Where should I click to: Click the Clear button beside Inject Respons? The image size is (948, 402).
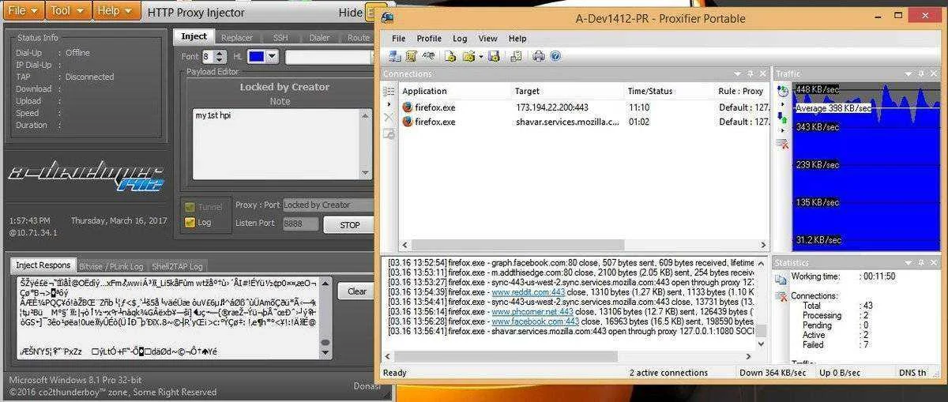coord(357,291)
